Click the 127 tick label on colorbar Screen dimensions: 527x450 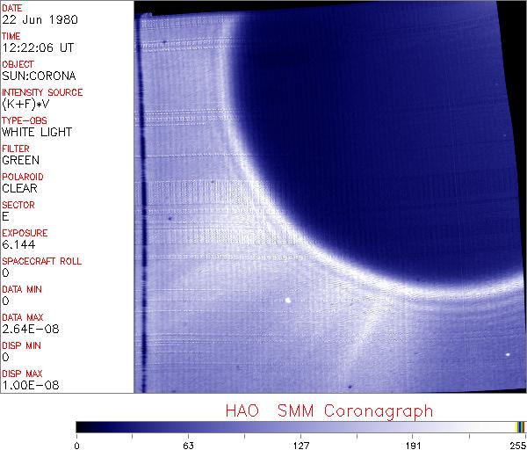[300, 445]
